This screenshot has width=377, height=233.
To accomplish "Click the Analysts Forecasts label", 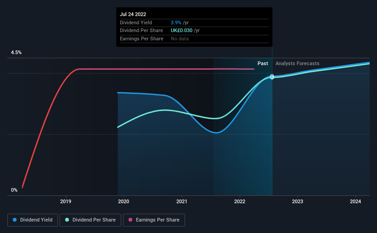I will click(298, 63).
